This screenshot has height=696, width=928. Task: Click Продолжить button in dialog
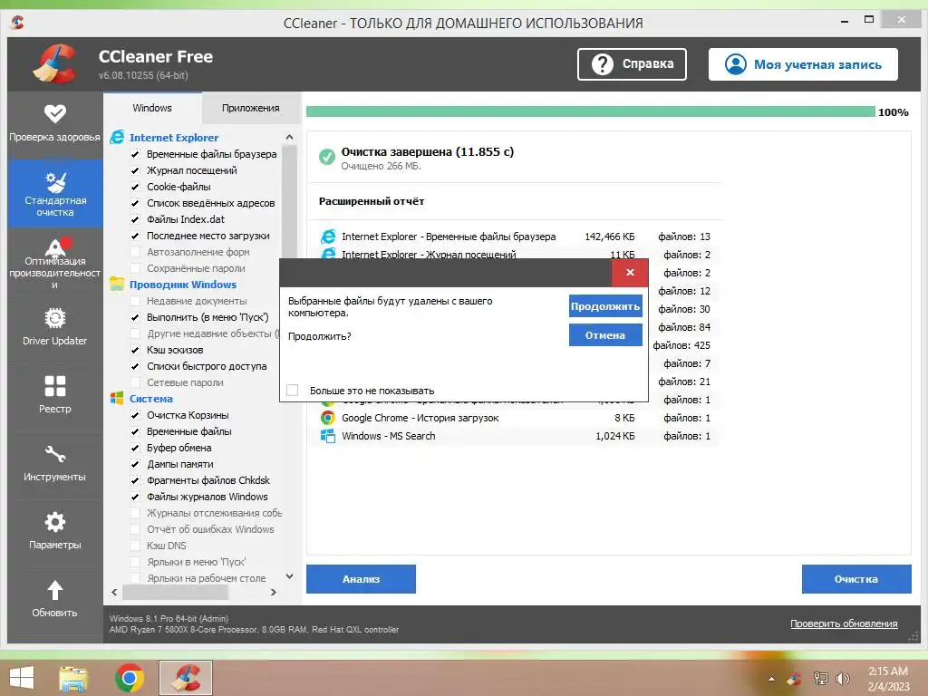[x=605, y=306]
